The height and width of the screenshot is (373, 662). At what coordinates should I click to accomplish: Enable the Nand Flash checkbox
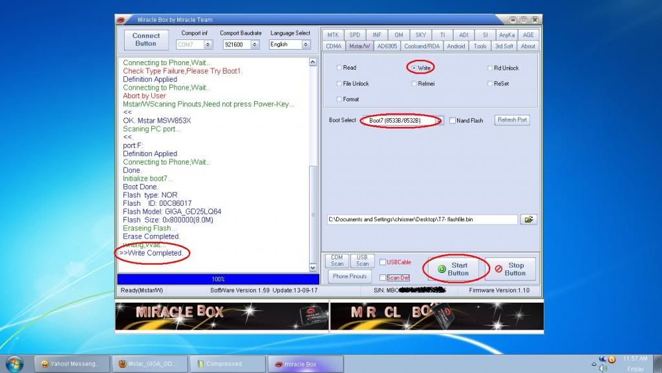click(x=453, y=121)
